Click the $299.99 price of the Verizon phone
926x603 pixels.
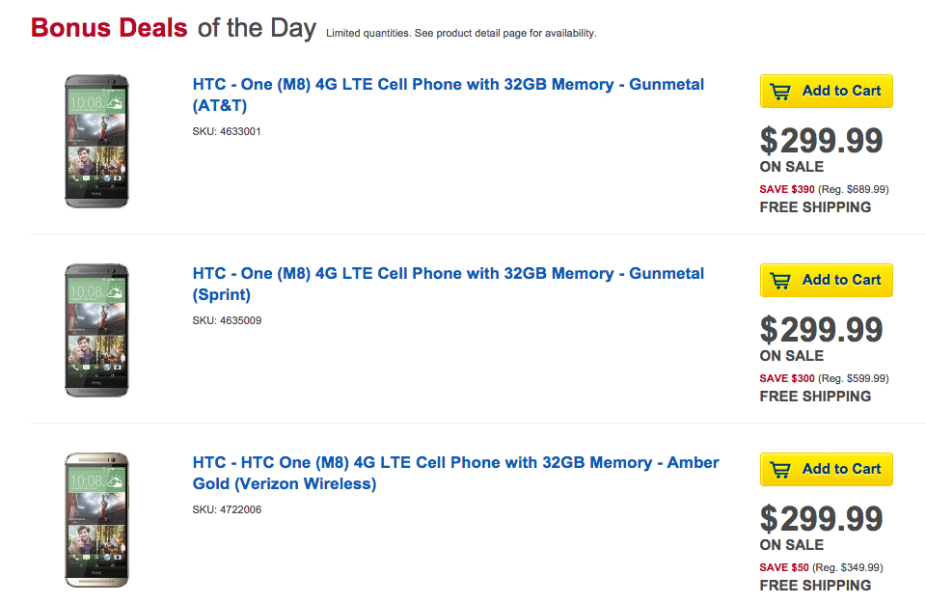(x=821, y=519)
